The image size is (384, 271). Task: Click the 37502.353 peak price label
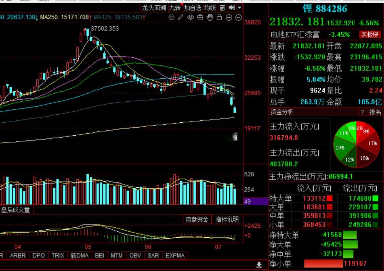[x=105, y=28]
